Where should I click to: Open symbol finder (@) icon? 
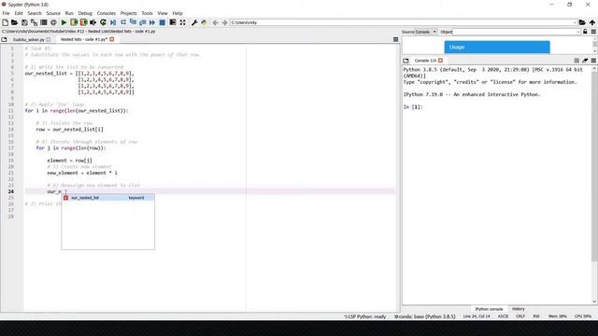tap(54, 22)
